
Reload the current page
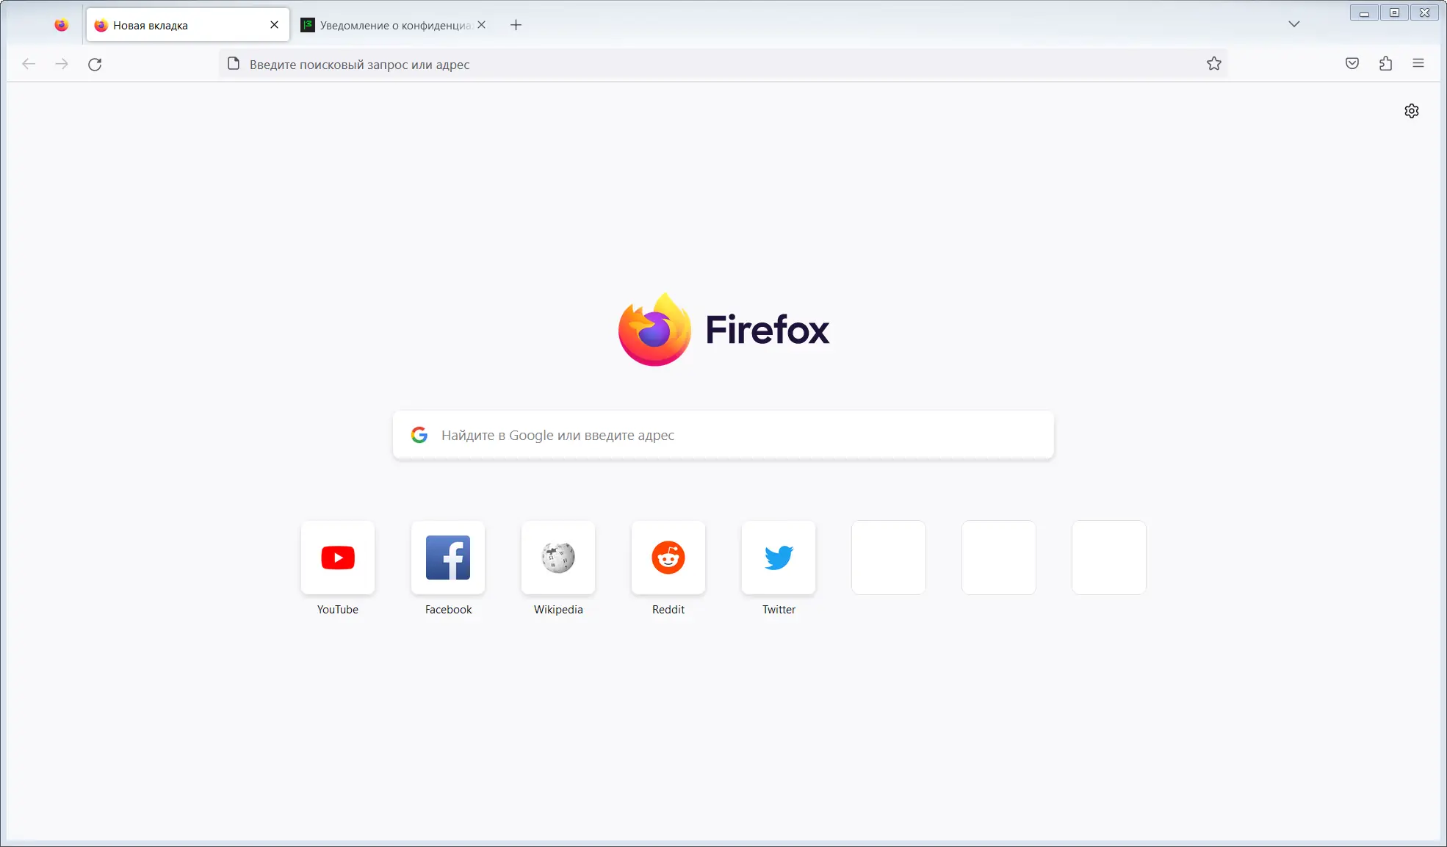click(x=95, y=64)
